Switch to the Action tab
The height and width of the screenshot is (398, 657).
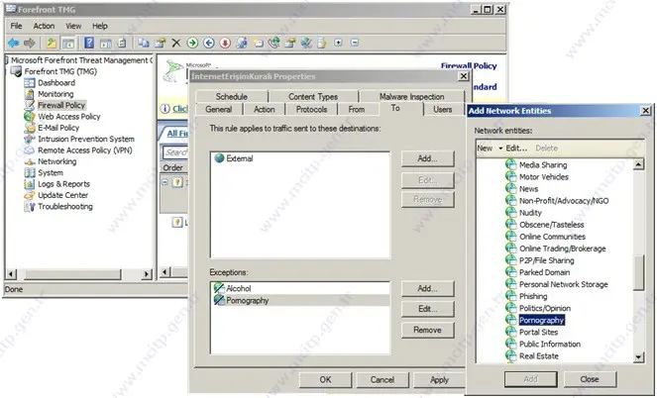coord(264,110)
